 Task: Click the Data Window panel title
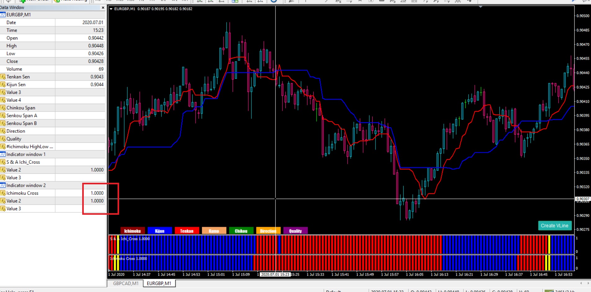pyautogui.click(x=12, y=7)
